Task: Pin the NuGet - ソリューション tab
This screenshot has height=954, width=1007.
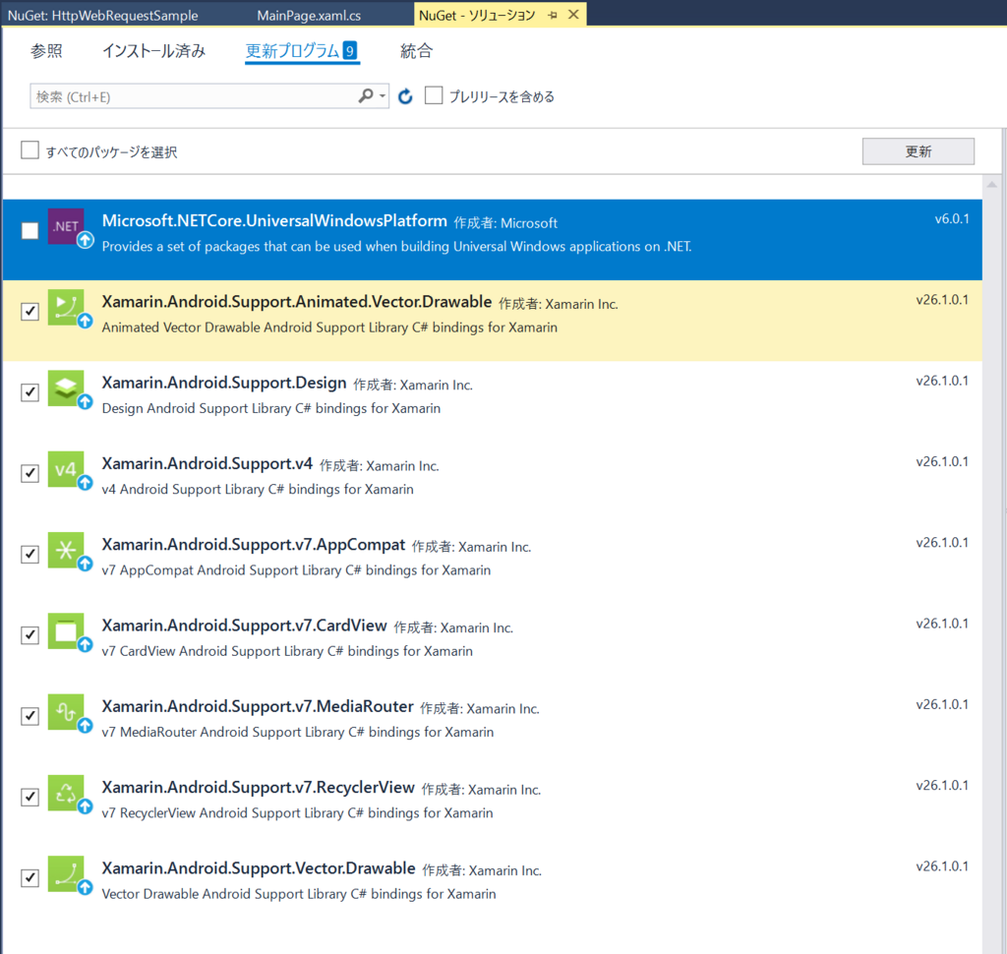Action: [x=553, y=15]
